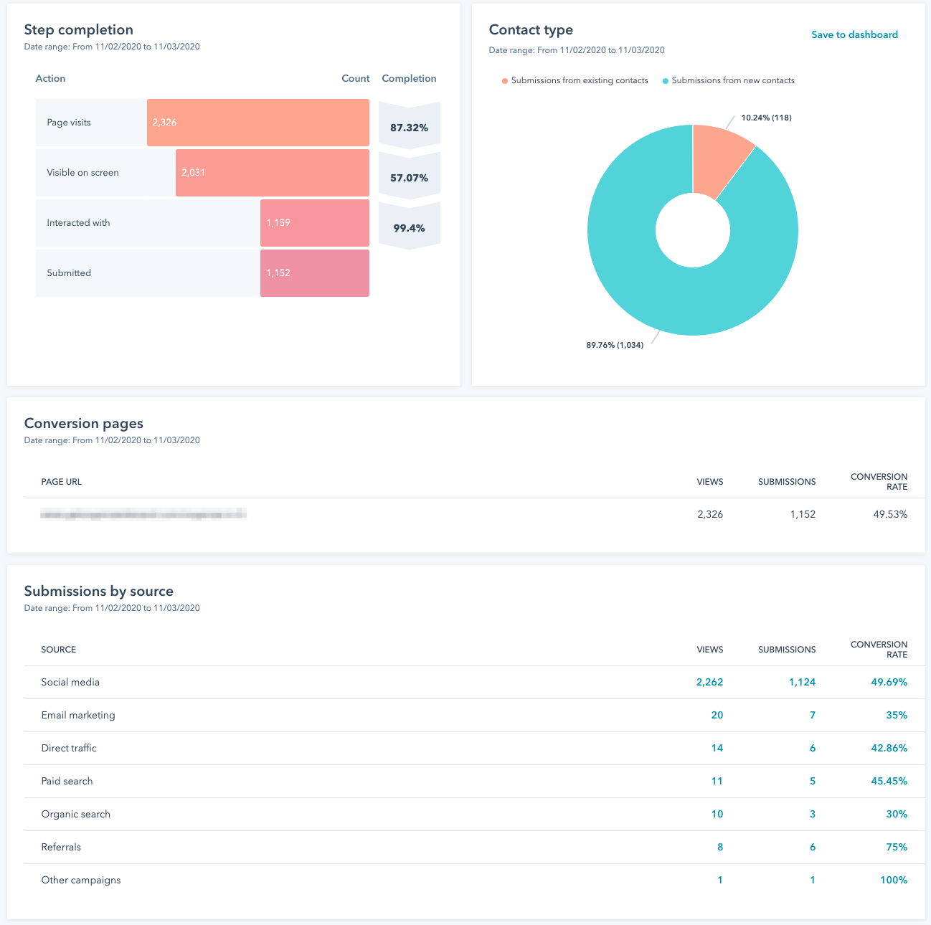Open the Social media submissions link showing 1,124
931x925 pixels.
(x=802, y=682)
